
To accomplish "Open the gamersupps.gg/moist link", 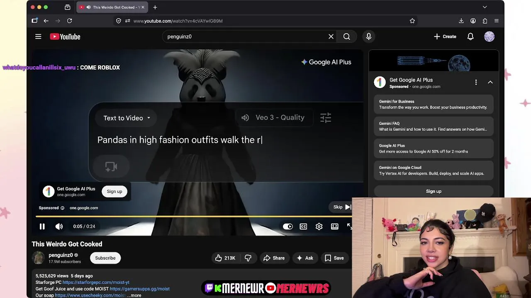I will coord(139,289).
